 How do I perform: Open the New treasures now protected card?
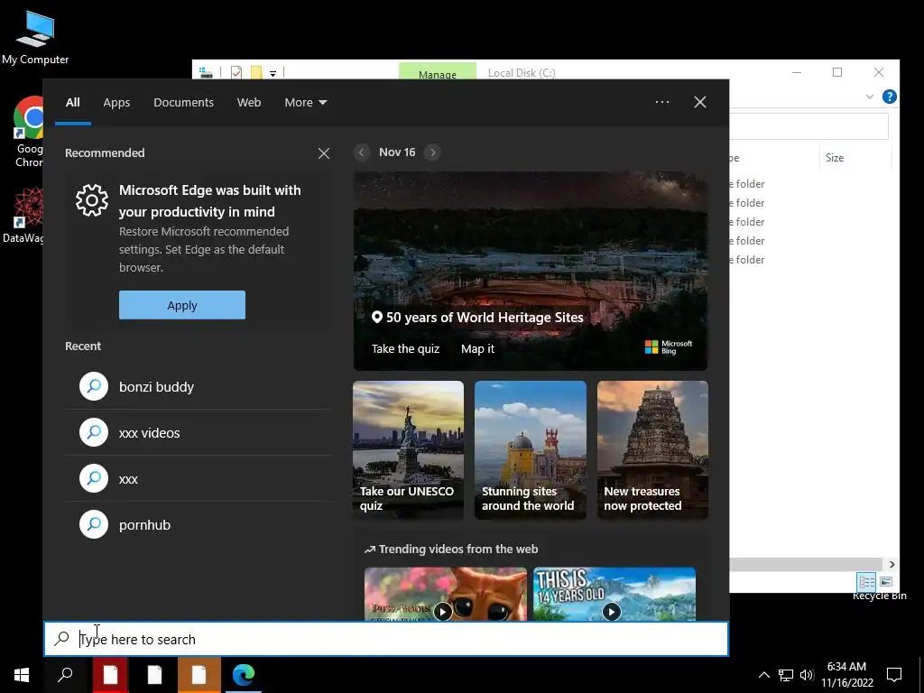tap(652, 450)
